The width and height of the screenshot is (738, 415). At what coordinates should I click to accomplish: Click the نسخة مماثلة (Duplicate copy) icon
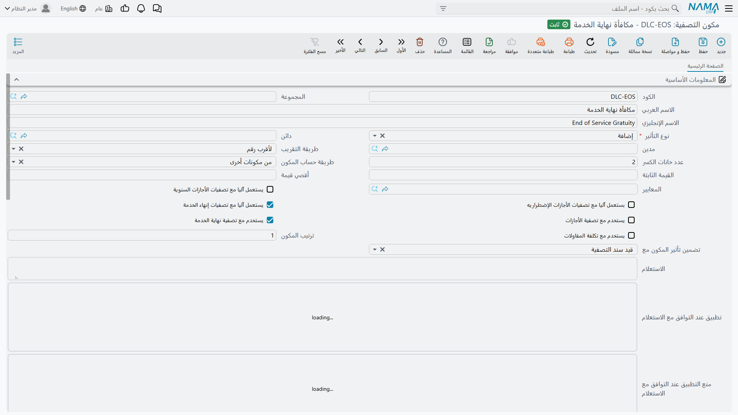point(640,42)
